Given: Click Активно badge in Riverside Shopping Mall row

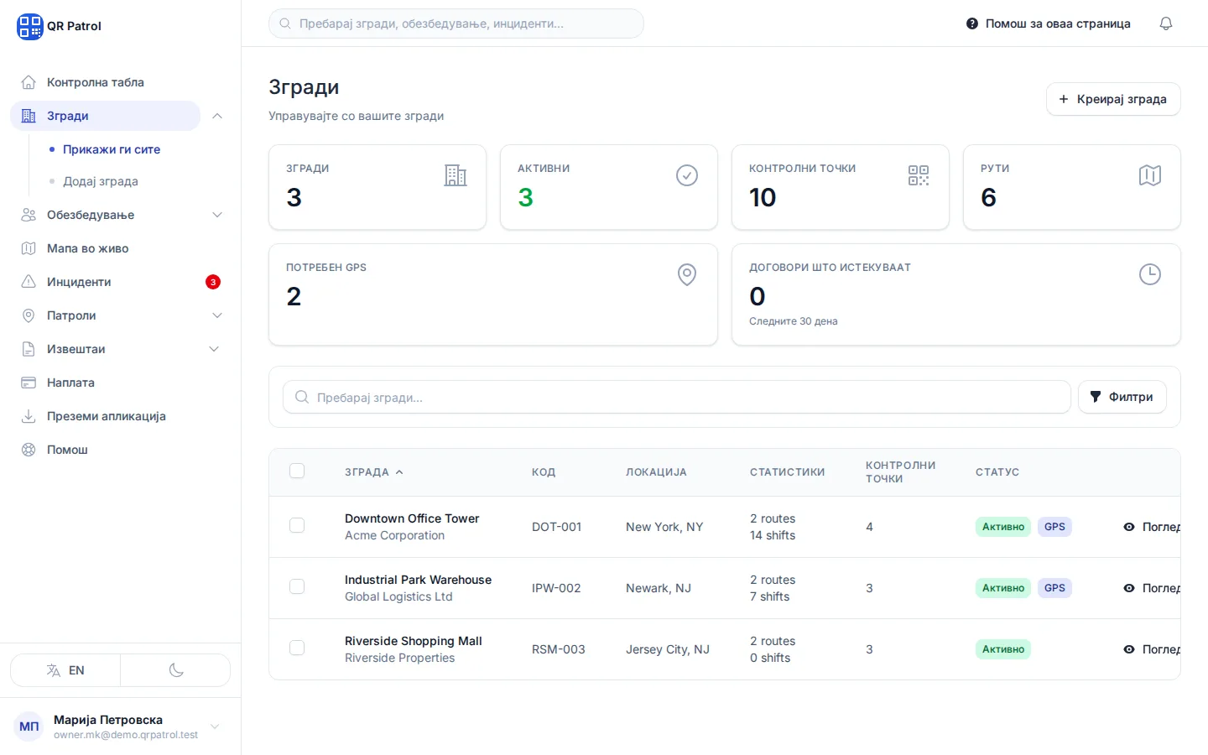Looking at the screenshot, I should 1003,649.
